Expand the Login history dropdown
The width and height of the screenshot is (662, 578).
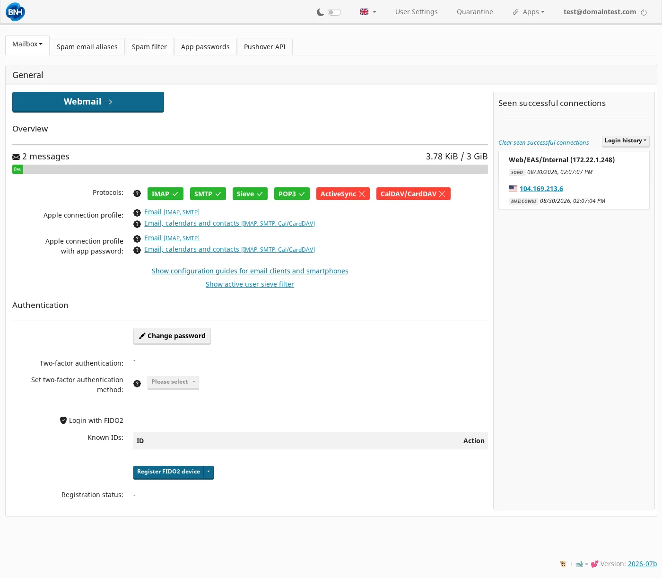pos(626,141)
